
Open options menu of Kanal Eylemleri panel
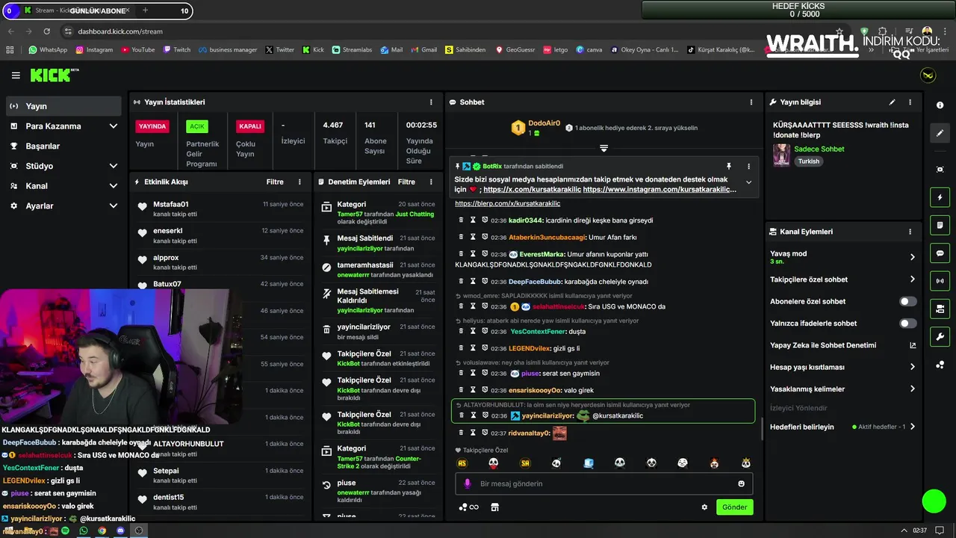[910, 232]
